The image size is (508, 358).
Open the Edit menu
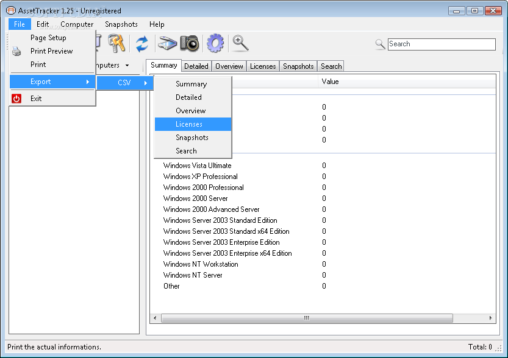[43, 24]
